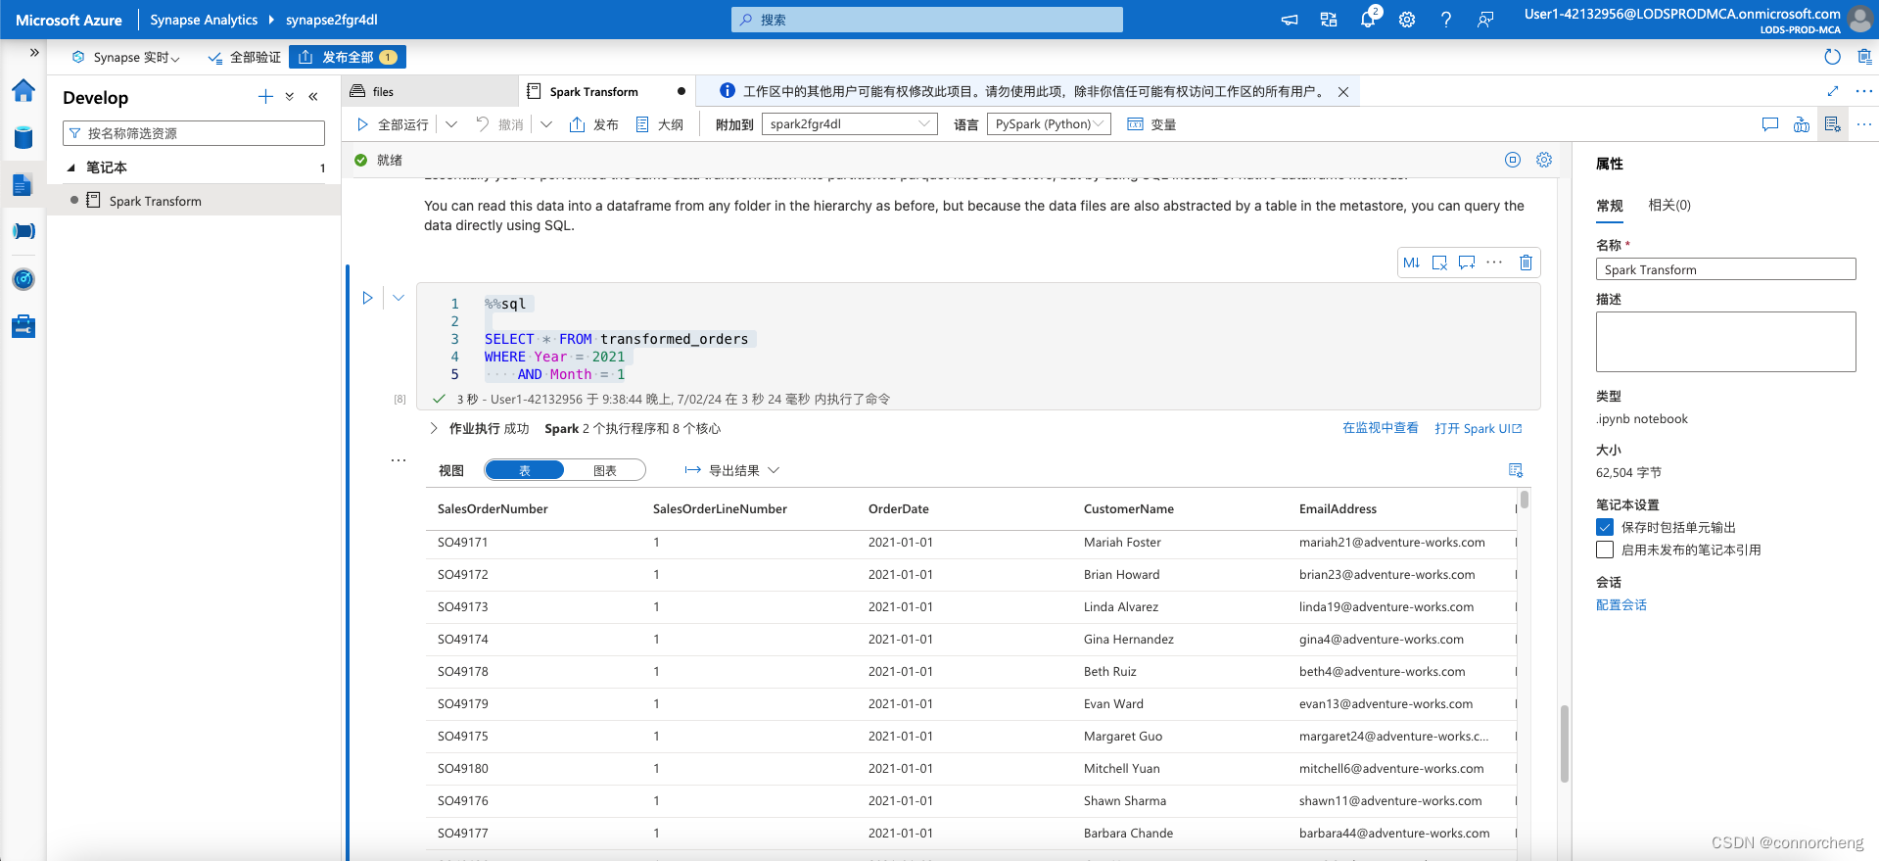
Task: Switch to the files tab
Action: [429, 91]
